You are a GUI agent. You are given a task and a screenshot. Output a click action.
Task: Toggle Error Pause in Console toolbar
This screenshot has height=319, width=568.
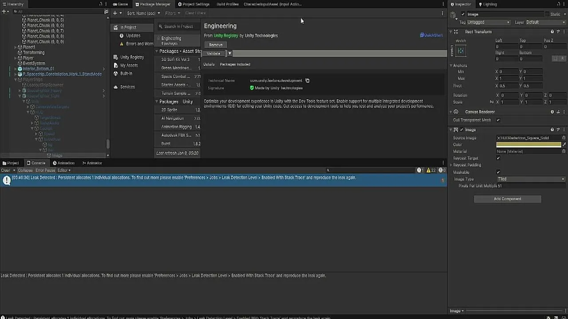pyautogui.click(x=45, y=170)
